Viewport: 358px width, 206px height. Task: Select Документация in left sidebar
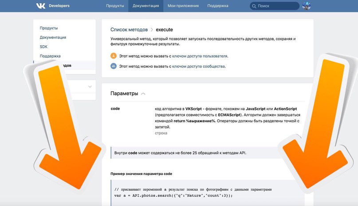[53, 37]
